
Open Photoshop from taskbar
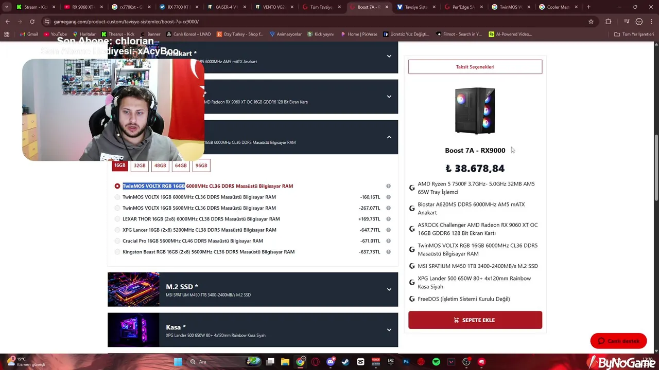(x=406, y=362)
